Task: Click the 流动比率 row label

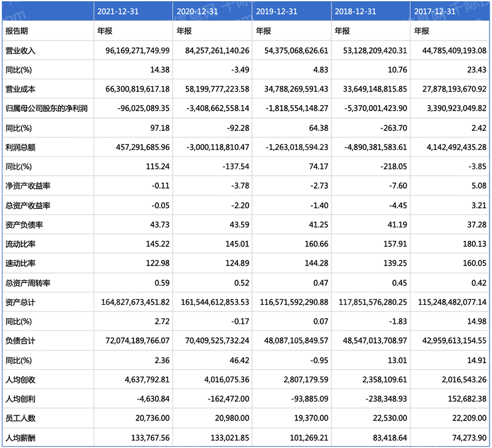Action: pos(20,244)
